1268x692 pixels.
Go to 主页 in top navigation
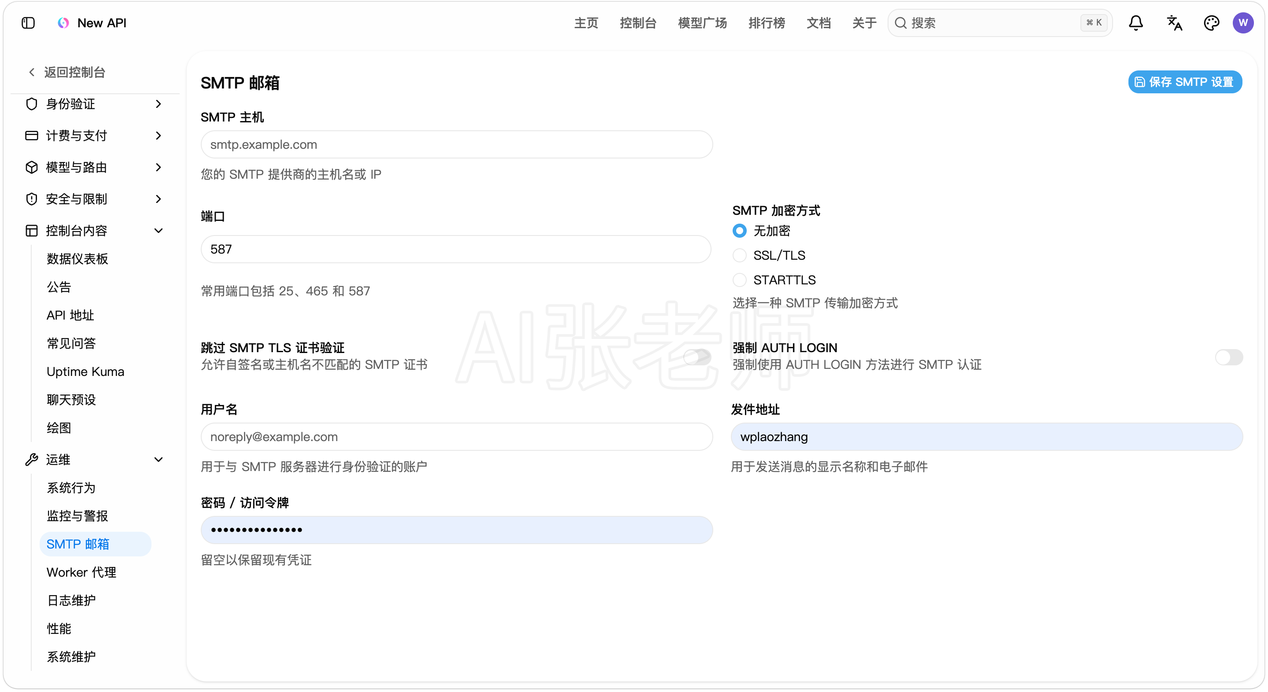586,23
